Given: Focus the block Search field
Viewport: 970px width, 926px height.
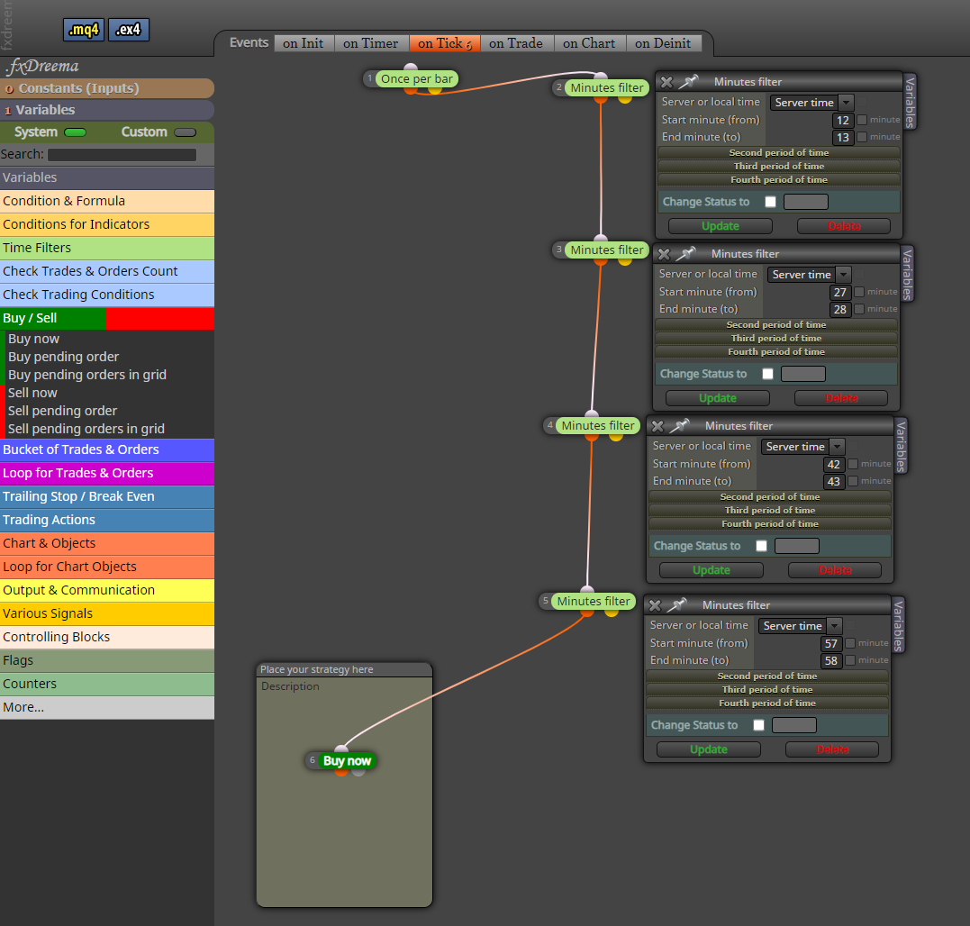Looking at the screenshot, I should [122, 155].
